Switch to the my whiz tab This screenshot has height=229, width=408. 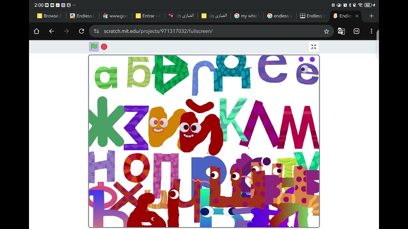(x=247, y=16)
